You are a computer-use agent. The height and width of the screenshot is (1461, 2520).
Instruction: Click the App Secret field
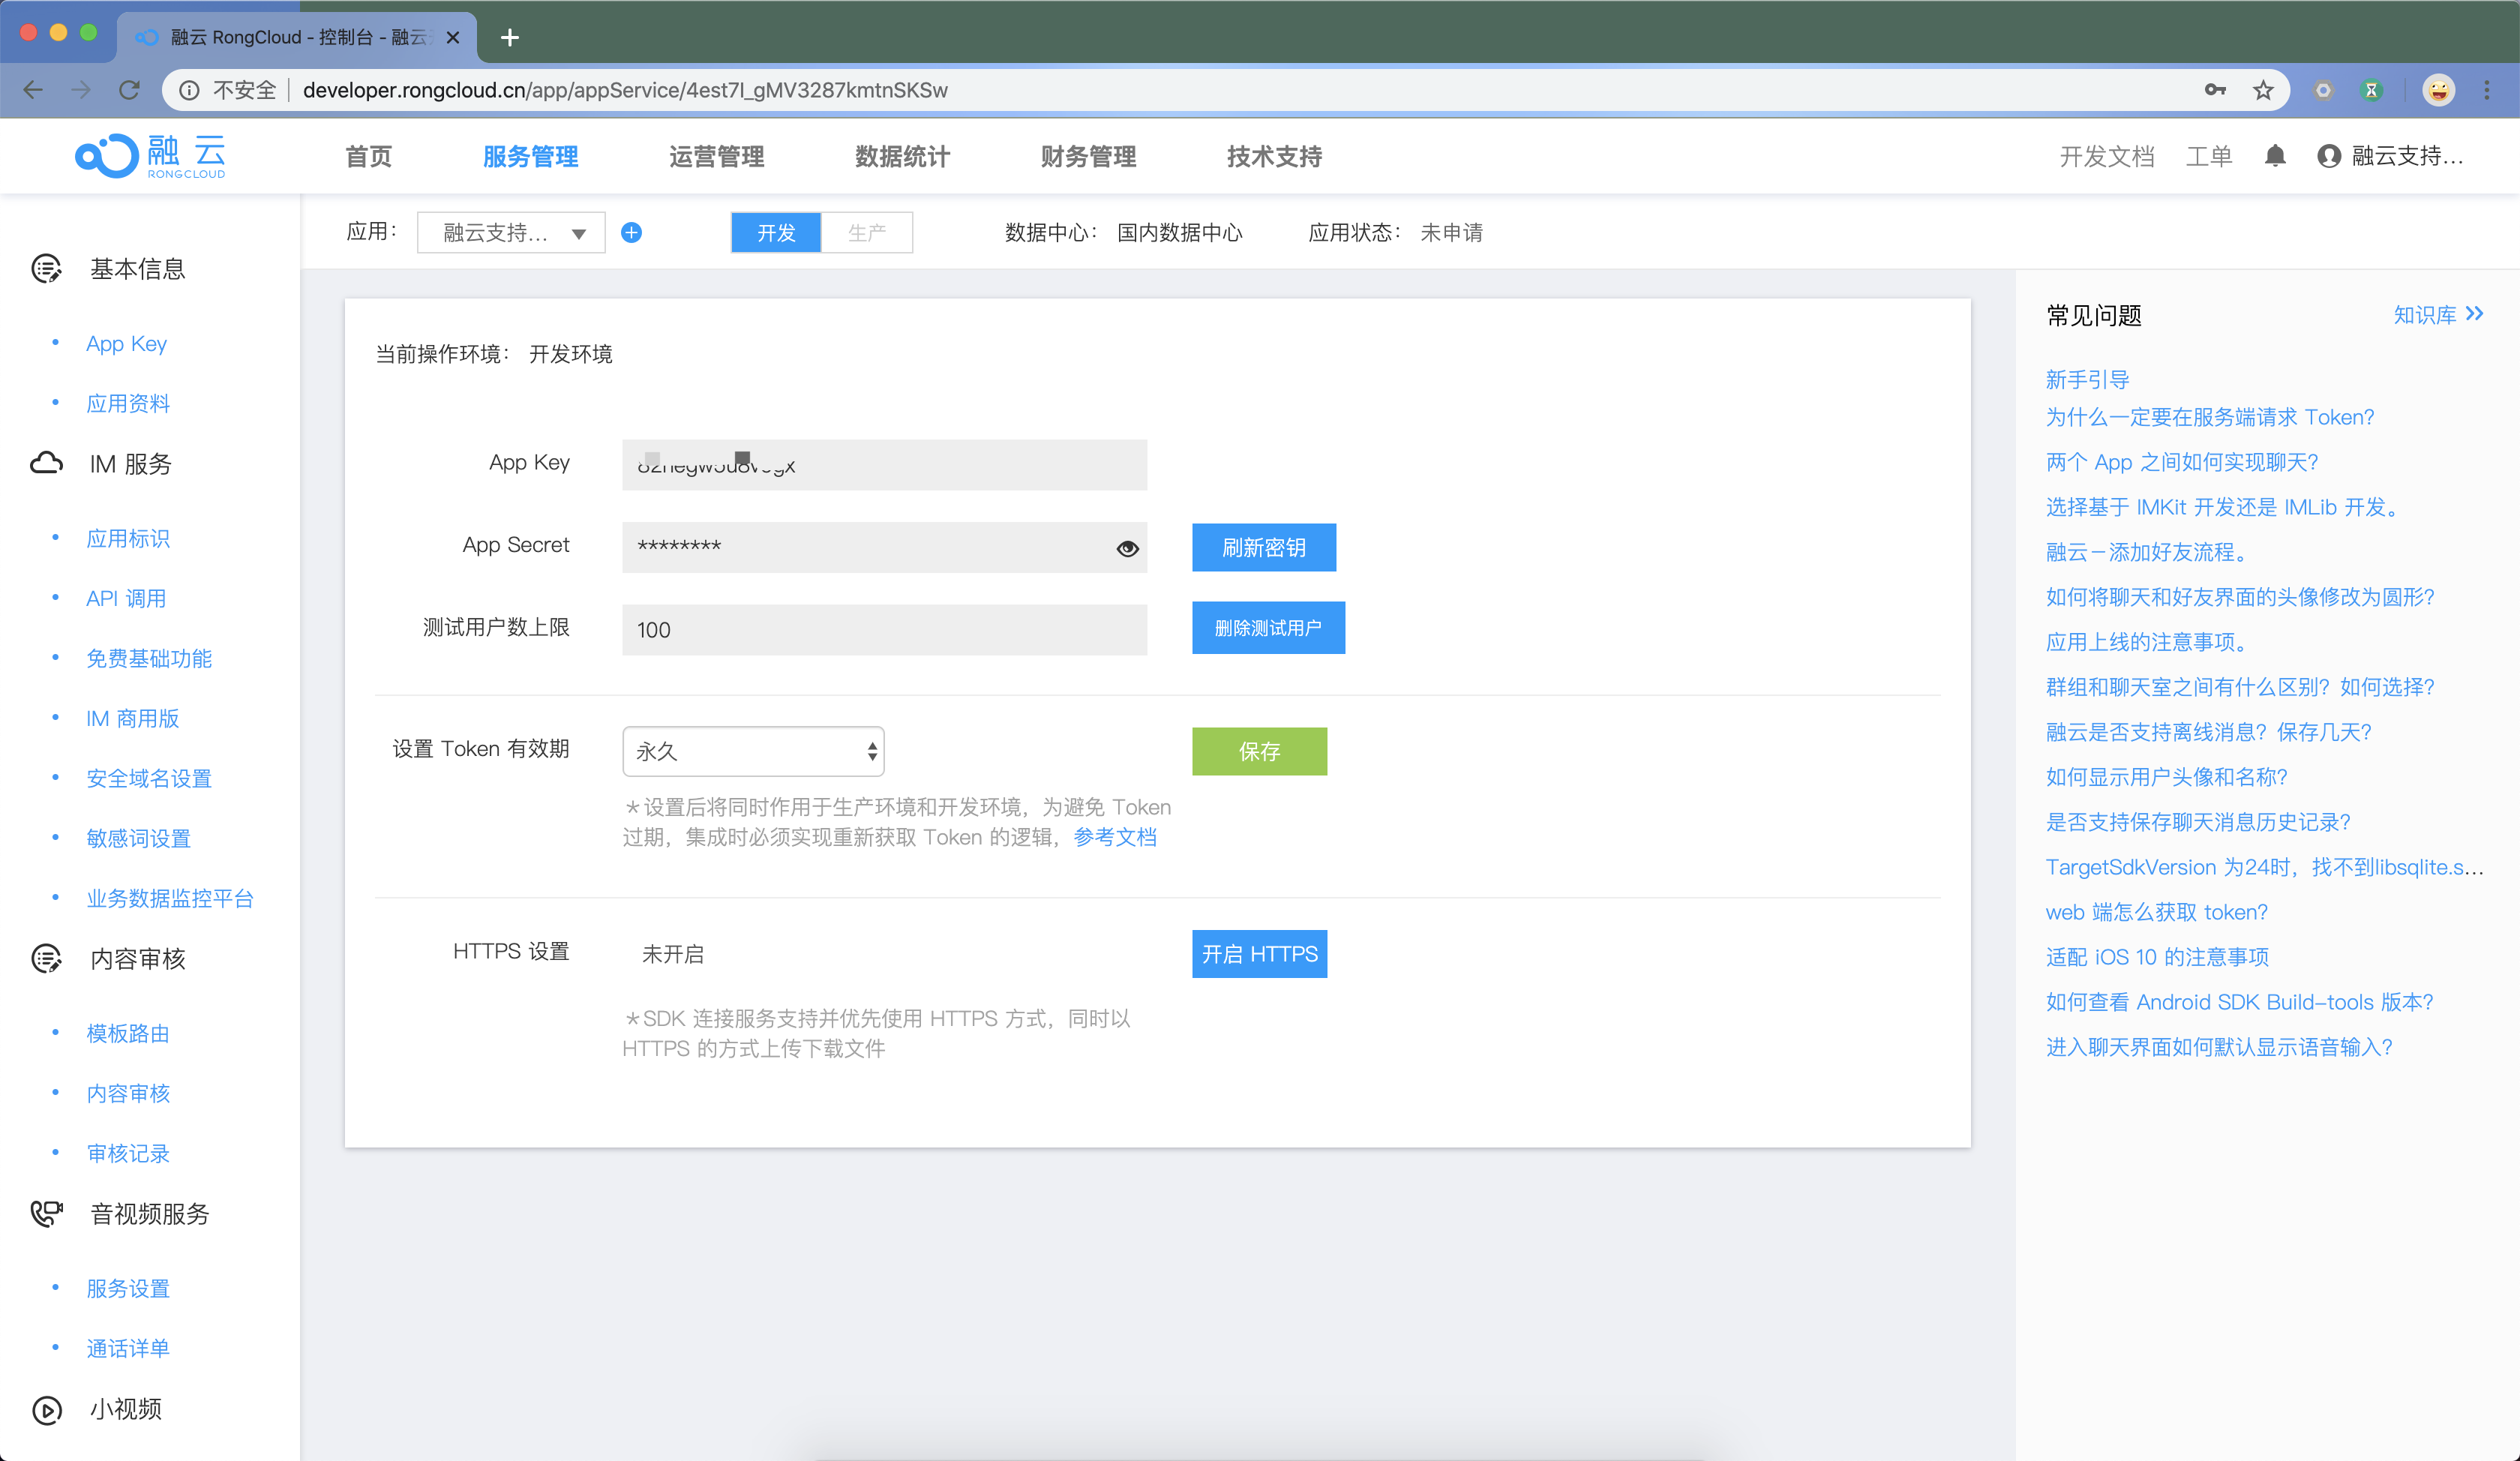[x=884, y=547]
